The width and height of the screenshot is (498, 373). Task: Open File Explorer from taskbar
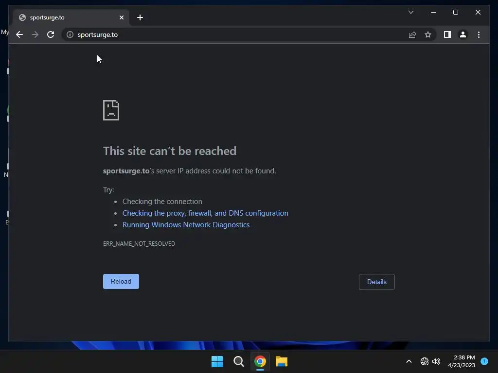[282, 361]
